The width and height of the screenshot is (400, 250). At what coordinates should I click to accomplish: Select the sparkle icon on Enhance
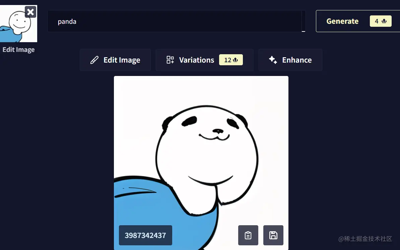coord(272,60)
